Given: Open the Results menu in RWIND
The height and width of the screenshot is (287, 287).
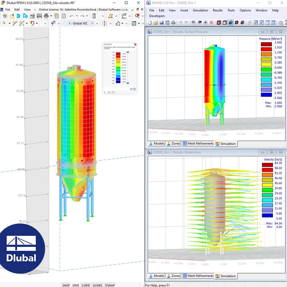Looking at the screenshot, I should point(218,10).
